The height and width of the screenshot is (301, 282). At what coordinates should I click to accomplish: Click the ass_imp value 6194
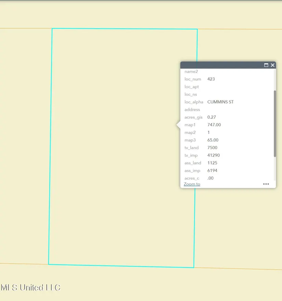212,171
